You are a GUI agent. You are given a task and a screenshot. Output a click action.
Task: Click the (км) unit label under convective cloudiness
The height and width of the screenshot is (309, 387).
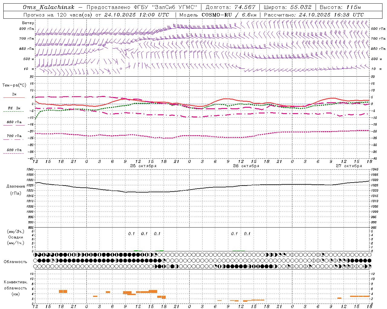16,294
